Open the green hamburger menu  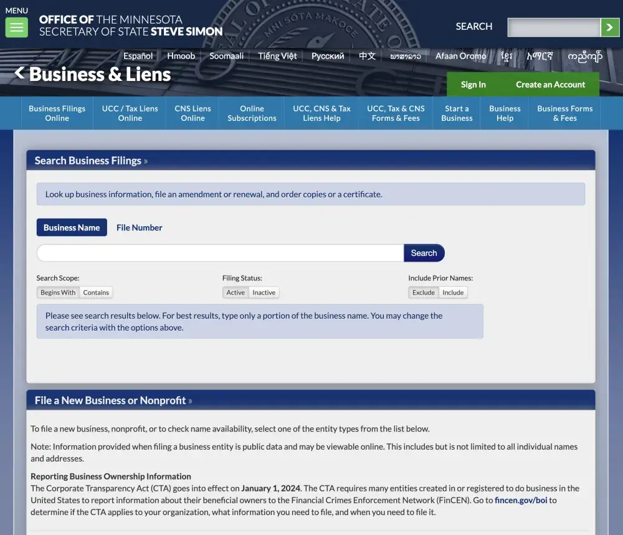[16, 27]
